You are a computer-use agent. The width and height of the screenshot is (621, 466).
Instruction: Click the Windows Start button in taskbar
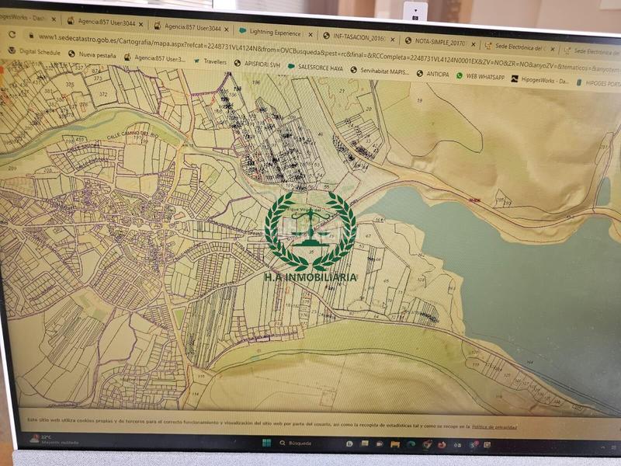[265, 443]
